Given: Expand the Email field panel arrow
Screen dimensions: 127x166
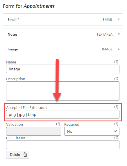Looking at the screenshot, I should [x=119, y=19].
